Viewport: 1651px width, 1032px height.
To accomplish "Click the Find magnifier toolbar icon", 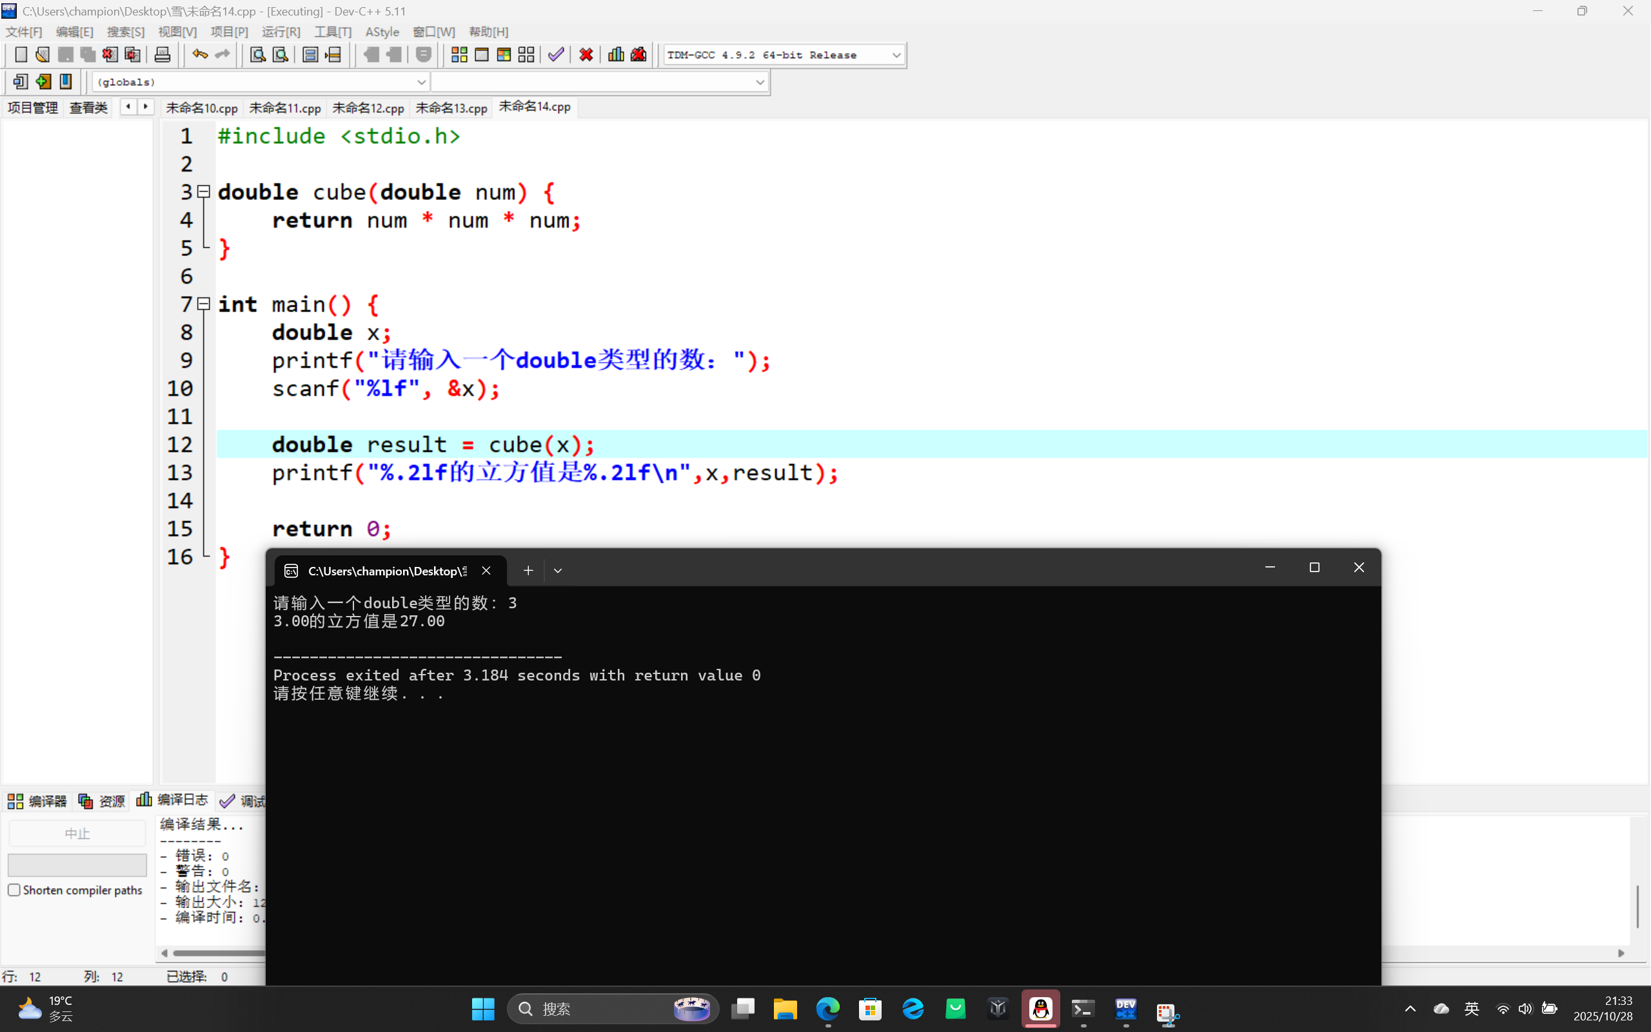I will [x=257, y=55].
